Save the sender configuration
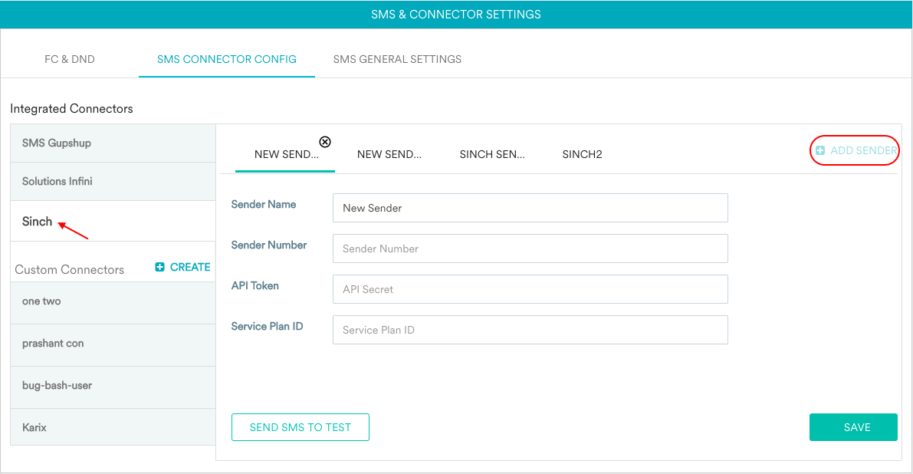 [853, 427]
